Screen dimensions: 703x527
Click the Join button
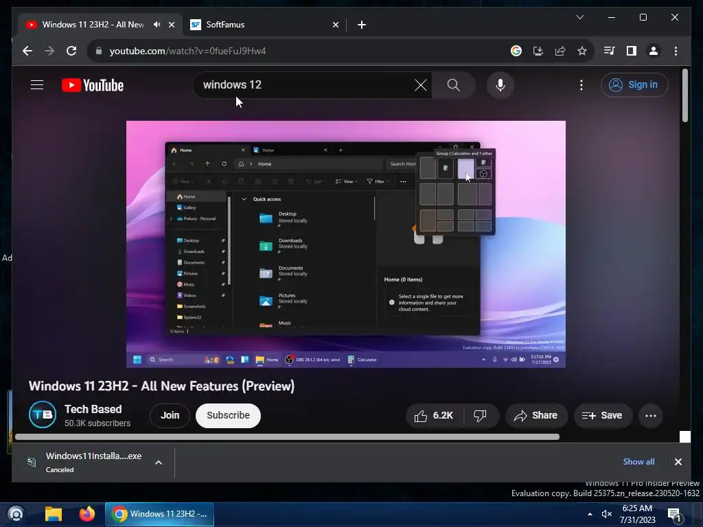[170, 415]
